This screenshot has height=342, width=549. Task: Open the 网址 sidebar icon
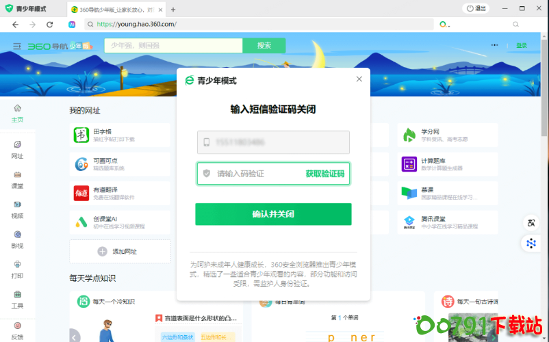click(17, 149)
